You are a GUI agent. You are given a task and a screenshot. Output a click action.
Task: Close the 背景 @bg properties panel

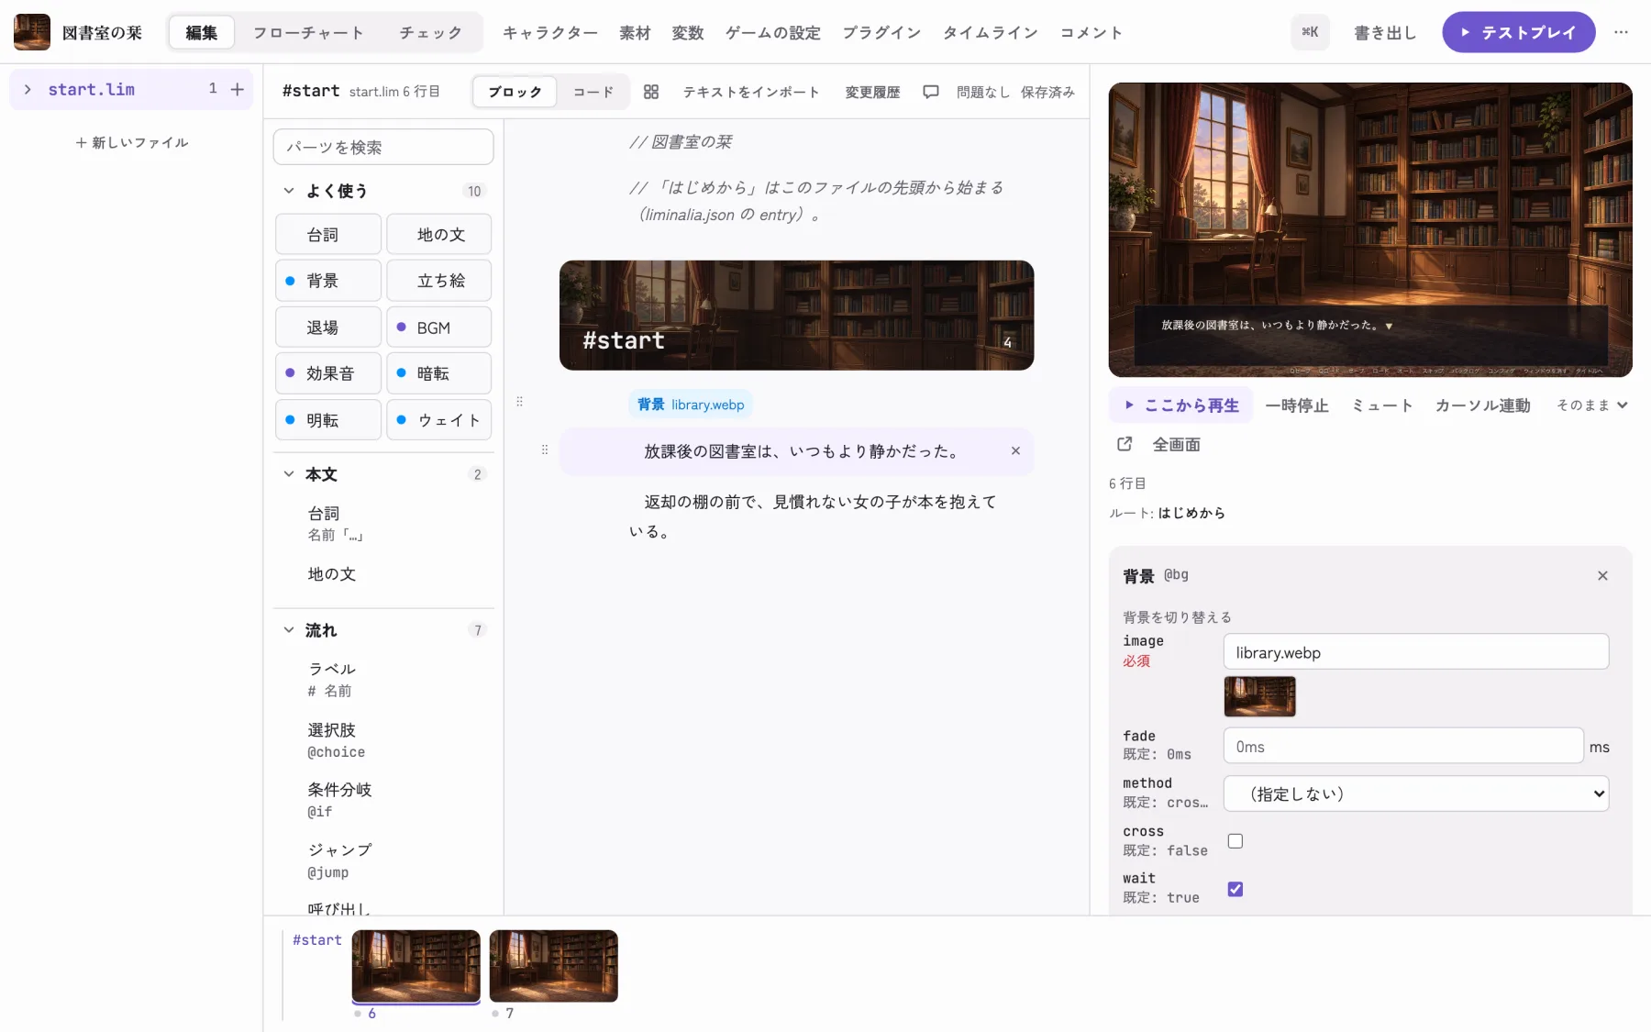[x=1602, y=576]
